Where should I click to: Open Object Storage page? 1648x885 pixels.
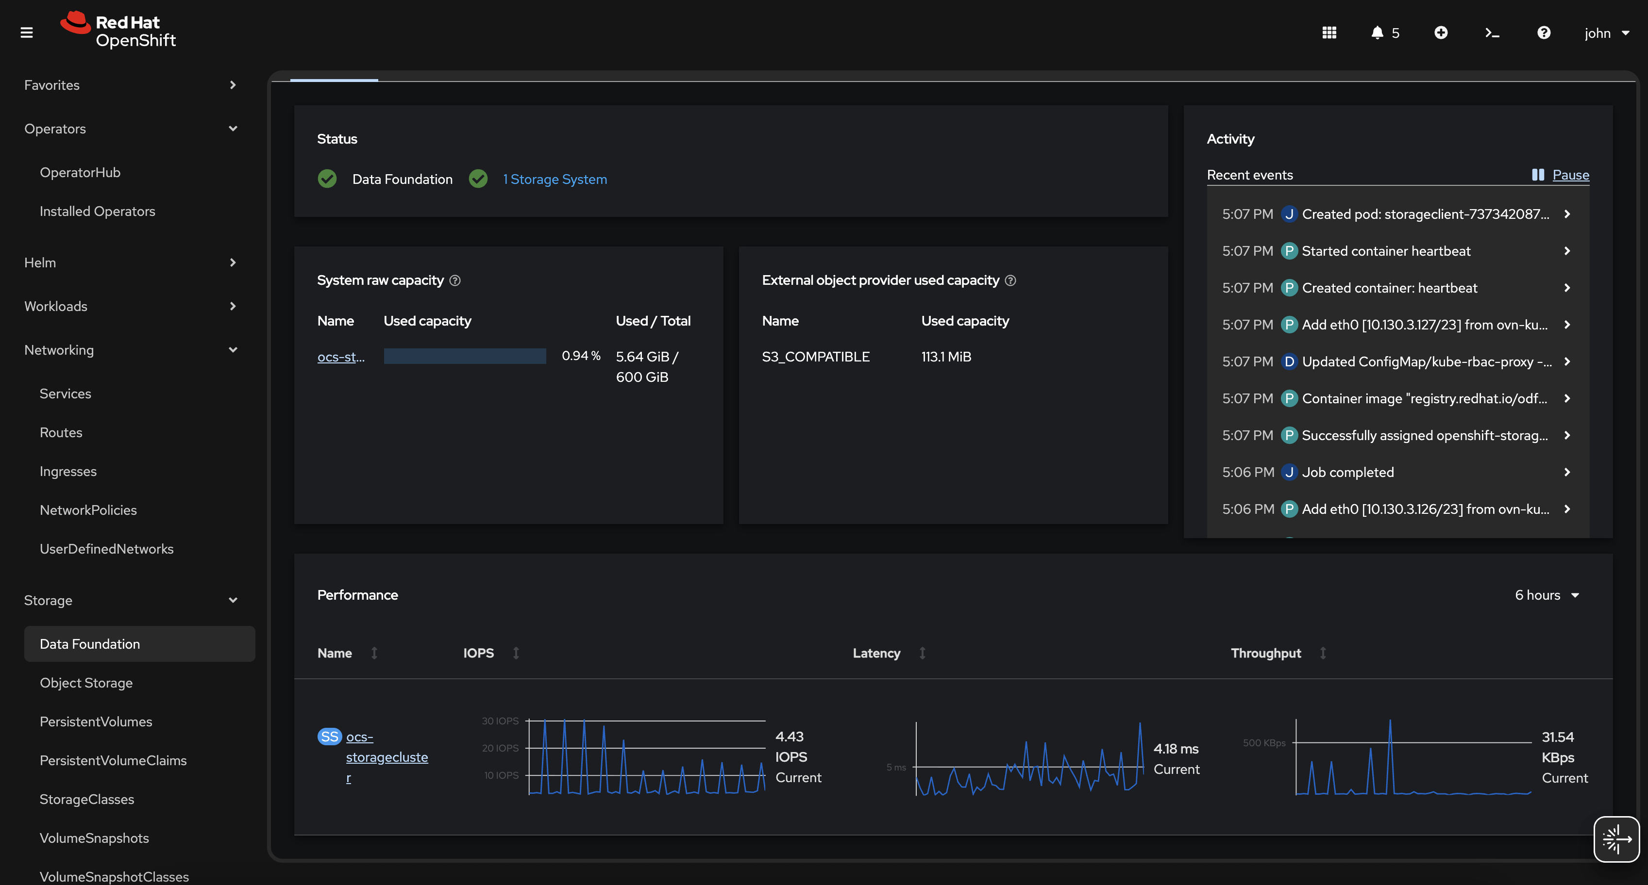click(x=86, y=682)
